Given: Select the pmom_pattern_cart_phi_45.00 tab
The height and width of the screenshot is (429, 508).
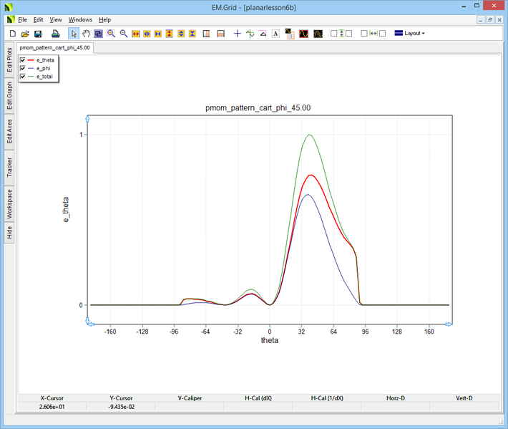Looking at the screenshot, I should 54,47.
